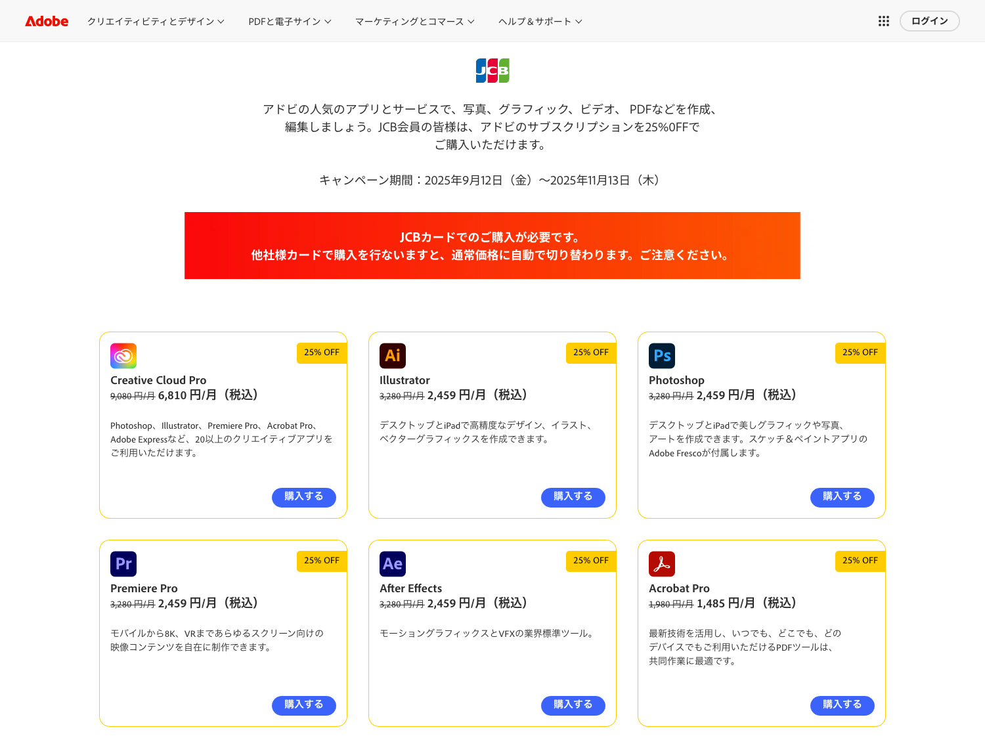Buy Creative Cloud Pro with 購入する

(304, 497)
